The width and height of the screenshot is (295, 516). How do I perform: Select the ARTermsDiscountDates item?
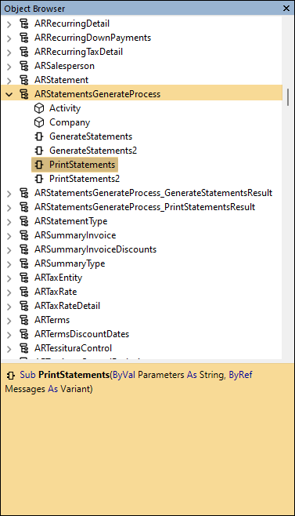(82, 334)
